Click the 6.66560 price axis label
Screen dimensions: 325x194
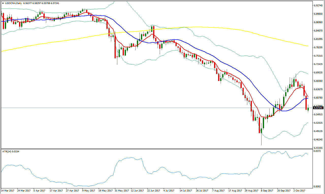pyautogui.click(x=318, y=81)
